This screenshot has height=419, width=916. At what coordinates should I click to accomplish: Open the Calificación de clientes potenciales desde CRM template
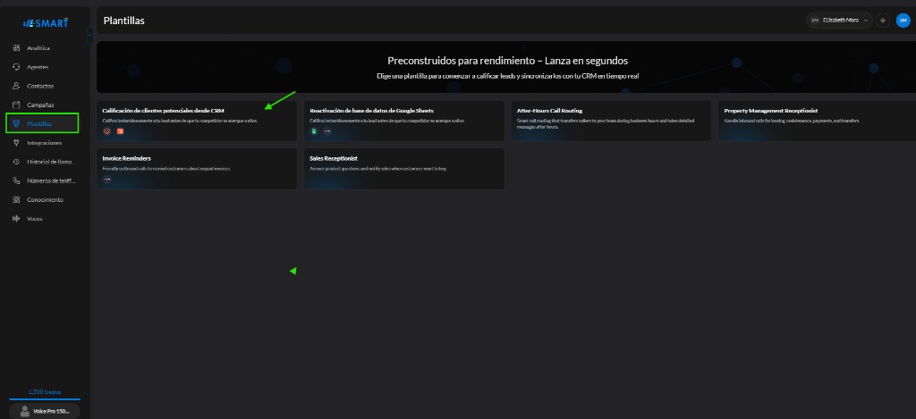coord(197,121)
